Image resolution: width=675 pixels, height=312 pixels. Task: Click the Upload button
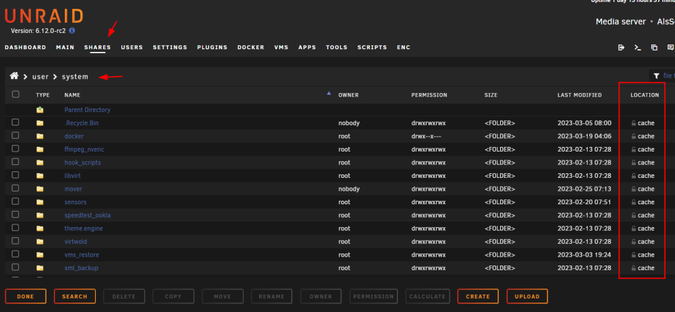(x=527, y=297)
